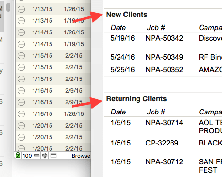222x177 pixels.
Task: Click the minus circle on row 1/16/15 1/26/15
Action: click(21, 114)
